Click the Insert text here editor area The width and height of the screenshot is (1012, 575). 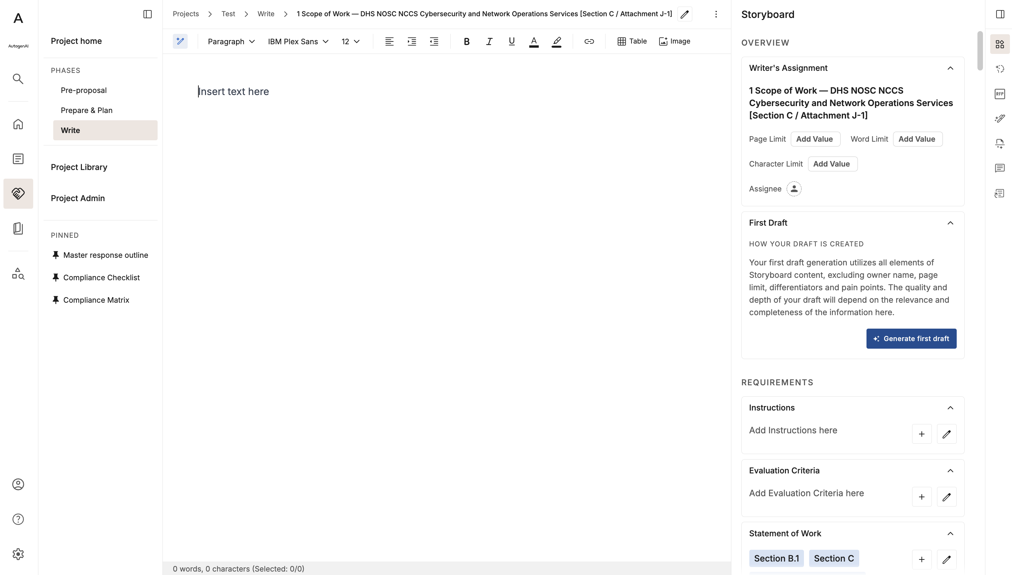(x=233, y=92)
